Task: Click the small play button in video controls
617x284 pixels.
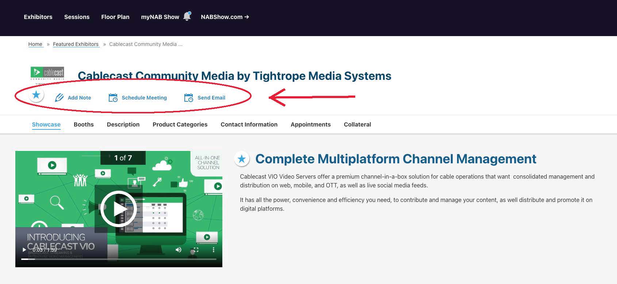Action: (24, 250)
